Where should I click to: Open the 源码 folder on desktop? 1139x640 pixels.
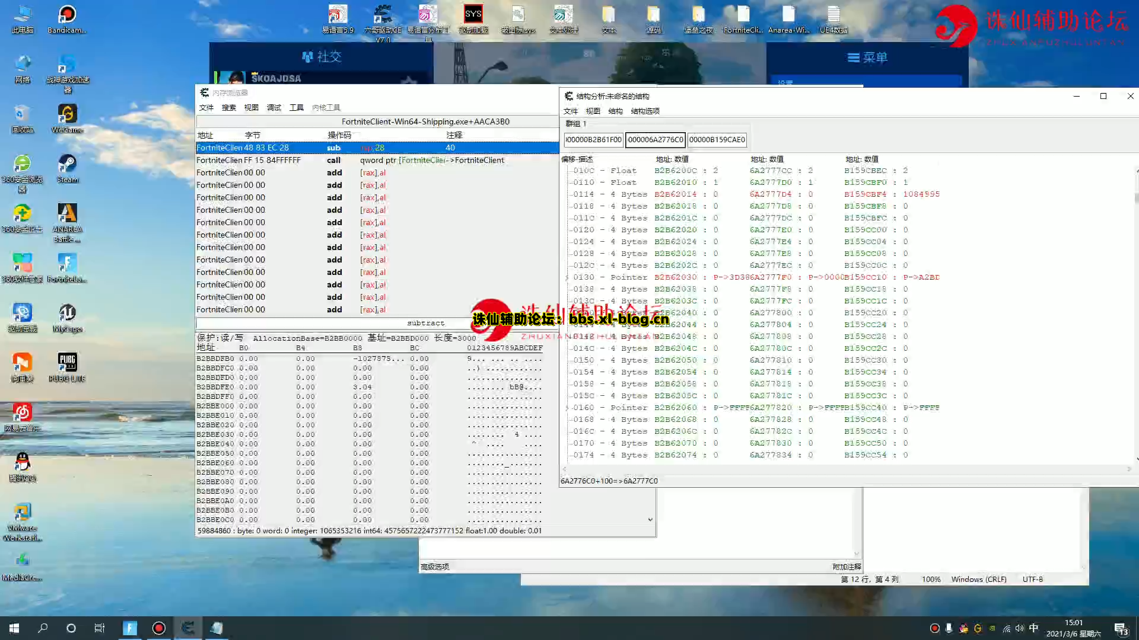653,19
